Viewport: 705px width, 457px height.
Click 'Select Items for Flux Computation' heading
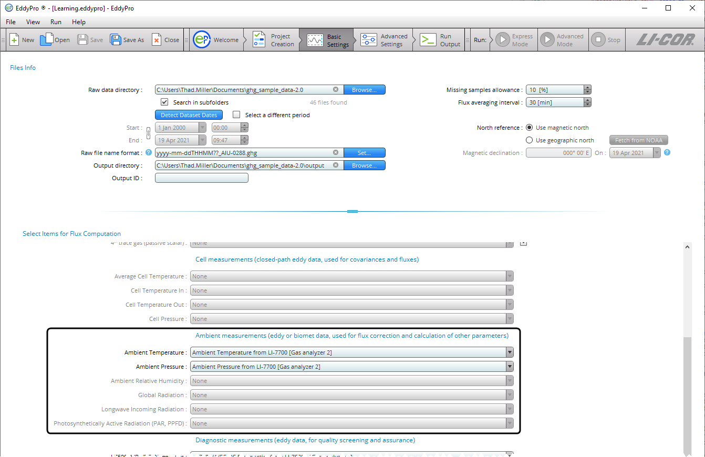click(71, 234)
